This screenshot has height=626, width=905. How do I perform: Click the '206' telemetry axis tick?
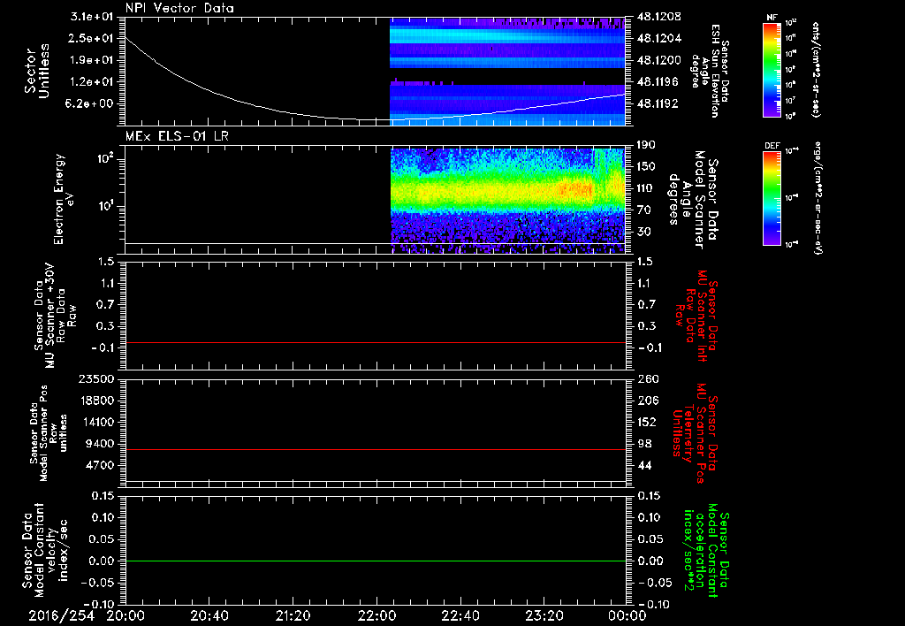click(x=646, y=401)
